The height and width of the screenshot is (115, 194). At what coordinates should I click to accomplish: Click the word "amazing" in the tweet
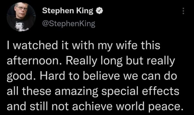tap(85, 90)
